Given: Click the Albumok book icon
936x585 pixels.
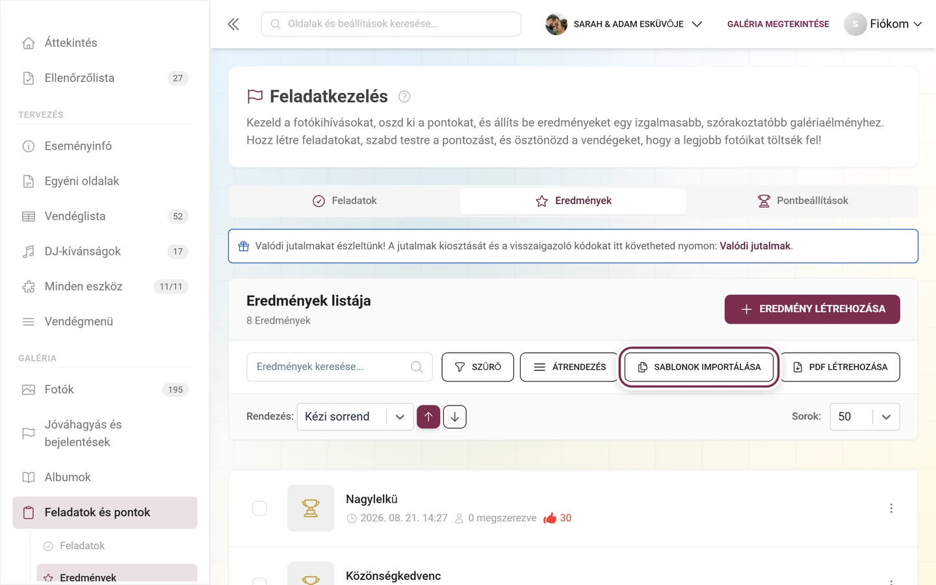Looking at the screenshot, I should pos(29,478).
